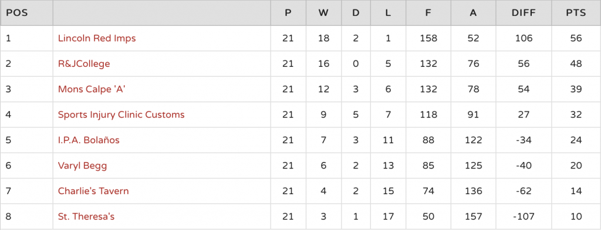Select the I.P.A. Bolaños team link
The width and height of the screenshot is (601, 230).
point(89,140)
